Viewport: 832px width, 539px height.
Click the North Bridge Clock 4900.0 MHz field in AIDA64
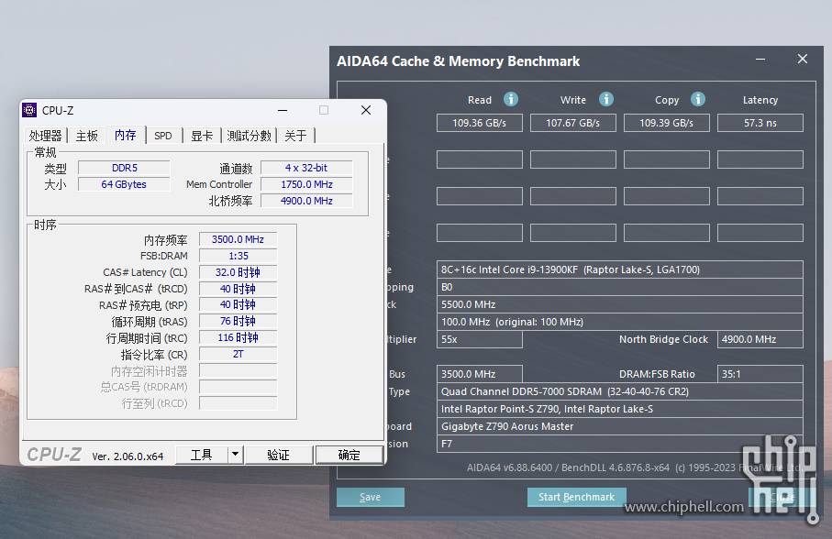click(x=760, y=339)
